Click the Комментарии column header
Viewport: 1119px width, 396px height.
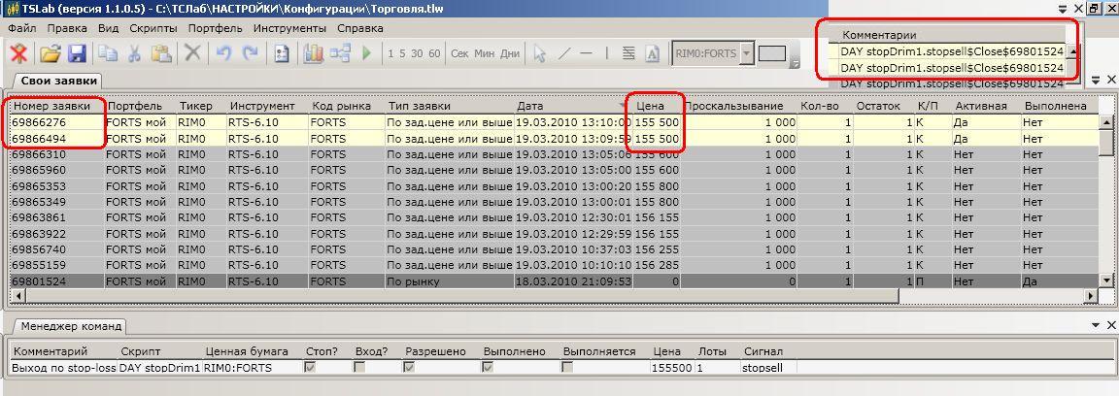pyautogui.click(x=879, y=35)
